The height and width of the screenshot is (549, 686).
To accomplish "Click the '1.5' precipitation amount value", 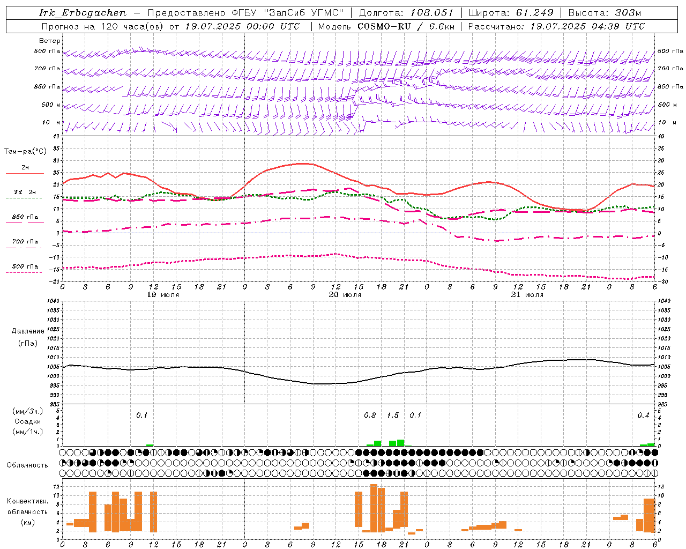I will point(393,416).
